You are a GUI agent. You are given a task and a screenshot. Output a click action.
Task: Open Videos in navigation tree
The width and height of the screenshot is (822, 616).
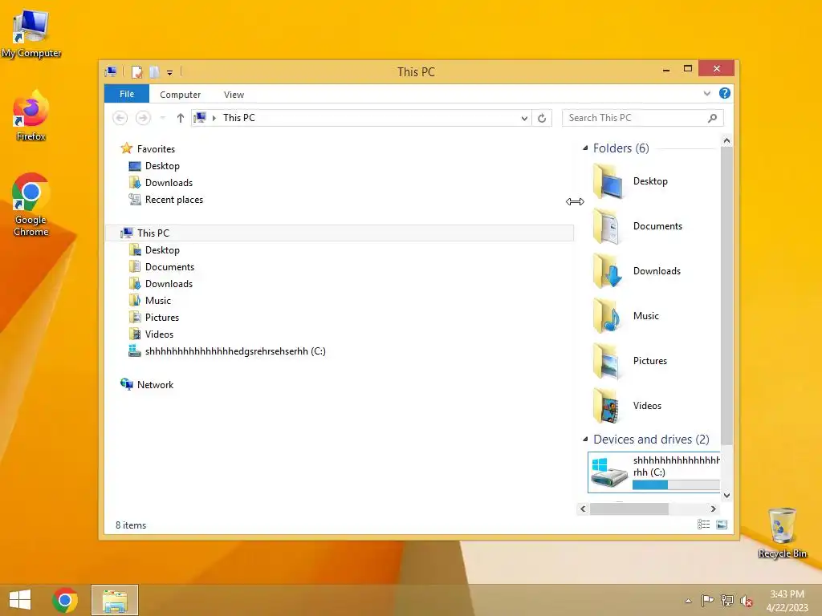click(159, 334)
